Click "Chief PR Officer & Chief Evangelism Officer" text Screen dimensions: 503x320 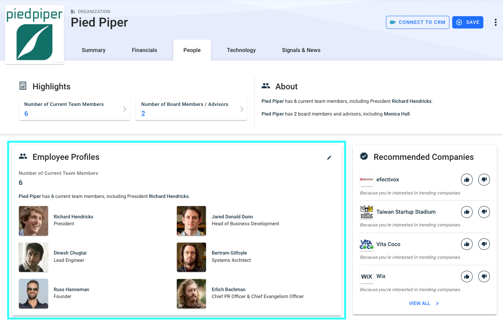[x=258, y=297]
